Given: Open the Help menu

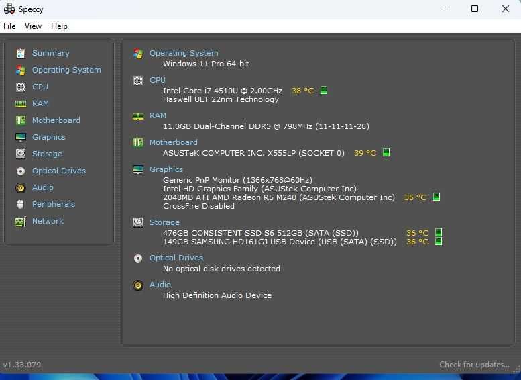Looking at the screenshot, I should coord(59,26).
